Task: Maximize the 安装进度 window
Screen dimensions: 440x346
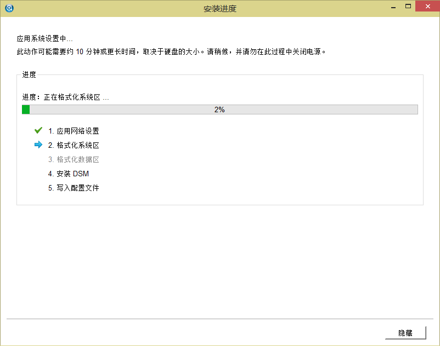Action: (408, 7)
